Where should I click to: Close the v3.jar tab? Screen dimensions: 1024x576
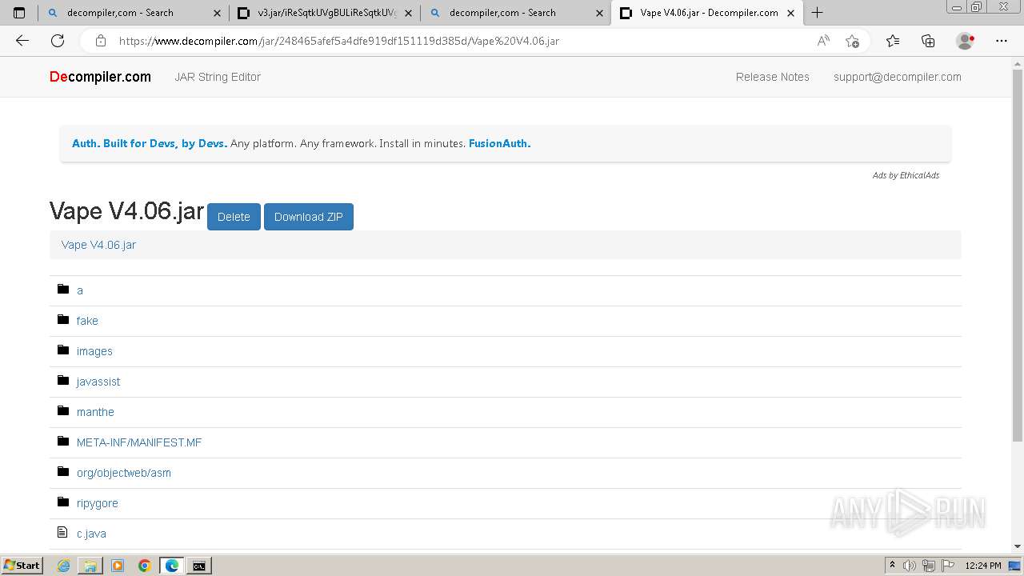(x=408, y=13)
